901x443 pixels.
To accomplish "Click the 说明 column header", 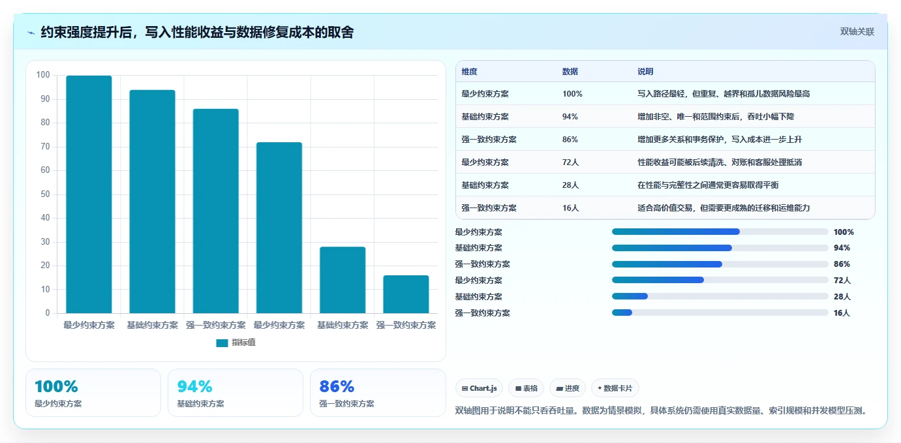I will click(x=645, y=72).
